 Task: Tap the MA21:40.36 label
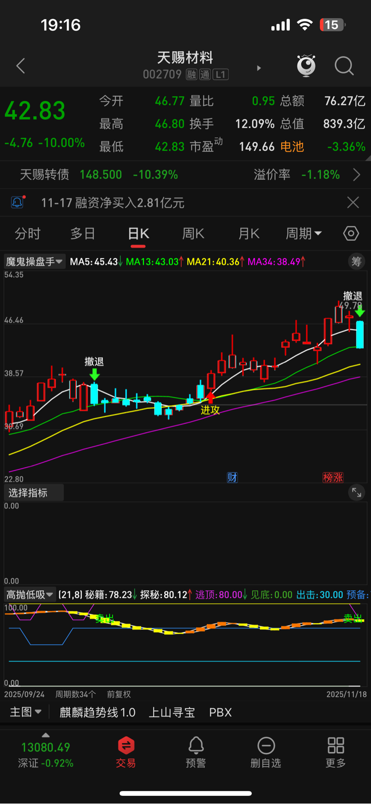pos(215,262)
